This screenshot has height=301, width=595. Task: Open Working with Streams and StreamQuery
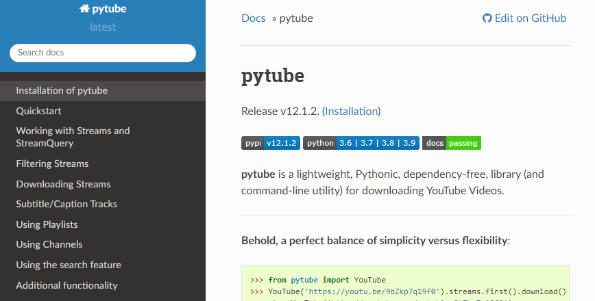[103, 137]
